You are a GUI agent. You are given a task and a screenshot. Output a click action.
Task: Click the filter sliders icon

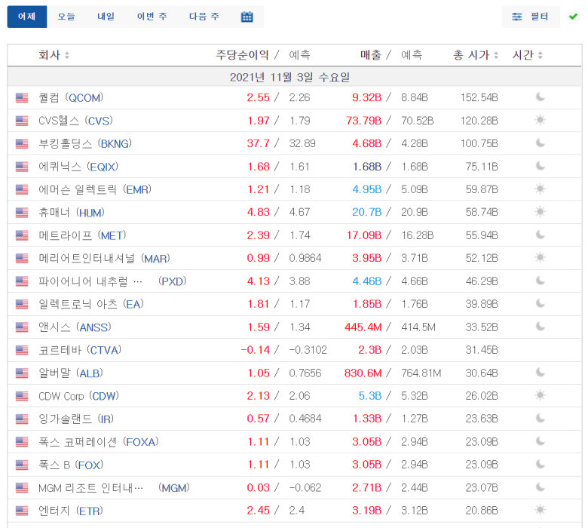pyautogui.click(x=517, y=17)
